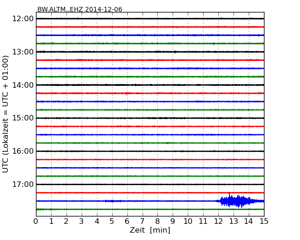300x240 pixels.
Task: Click x-axis tick label 6
Action: click(127, 222)
